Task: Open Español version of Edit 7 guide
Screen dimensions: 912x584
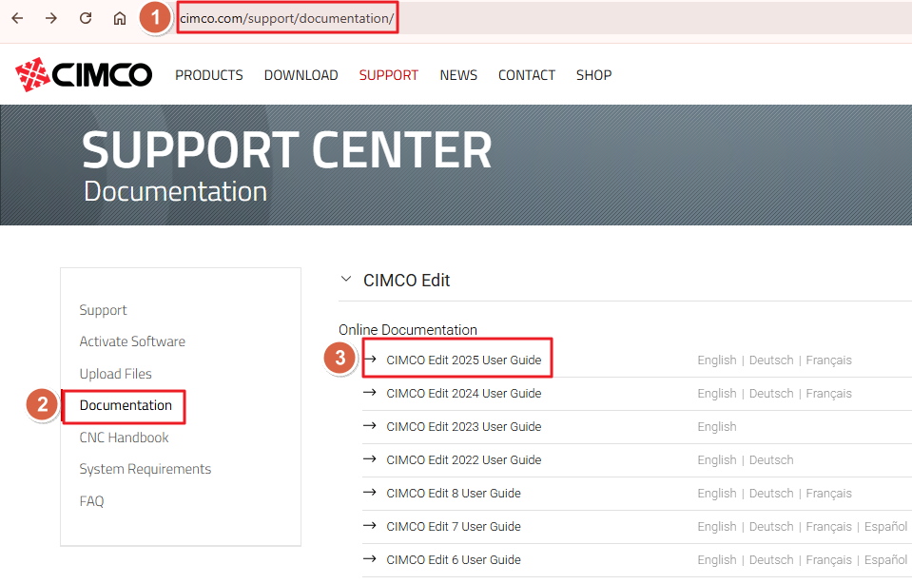Action: 885,526
